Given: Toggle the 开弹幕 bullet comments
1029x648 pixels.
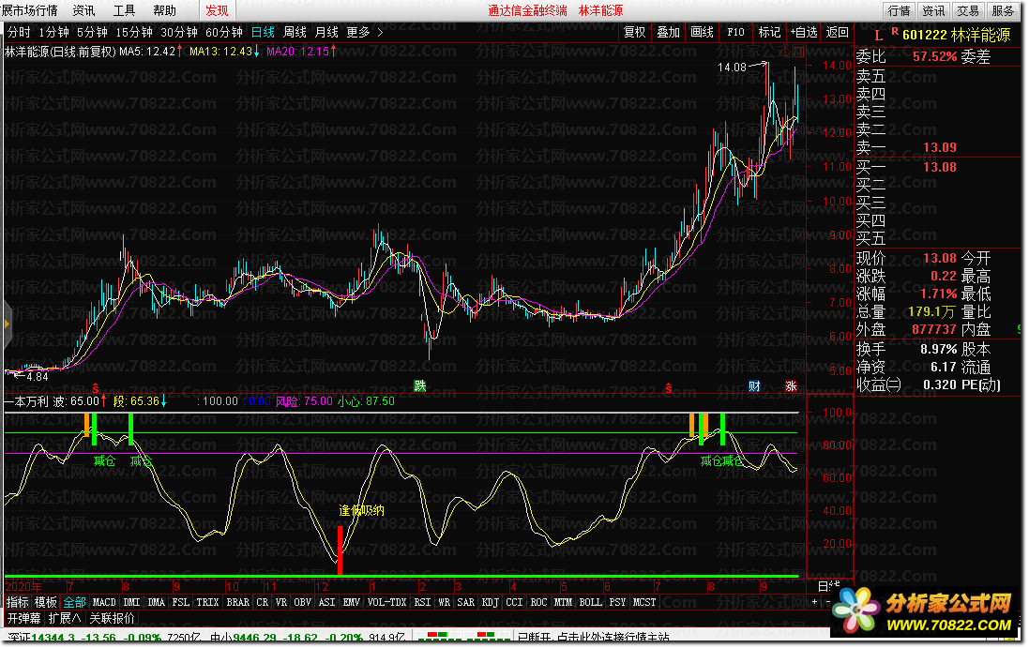Looking at the screenshot, I should pos(23,618).
